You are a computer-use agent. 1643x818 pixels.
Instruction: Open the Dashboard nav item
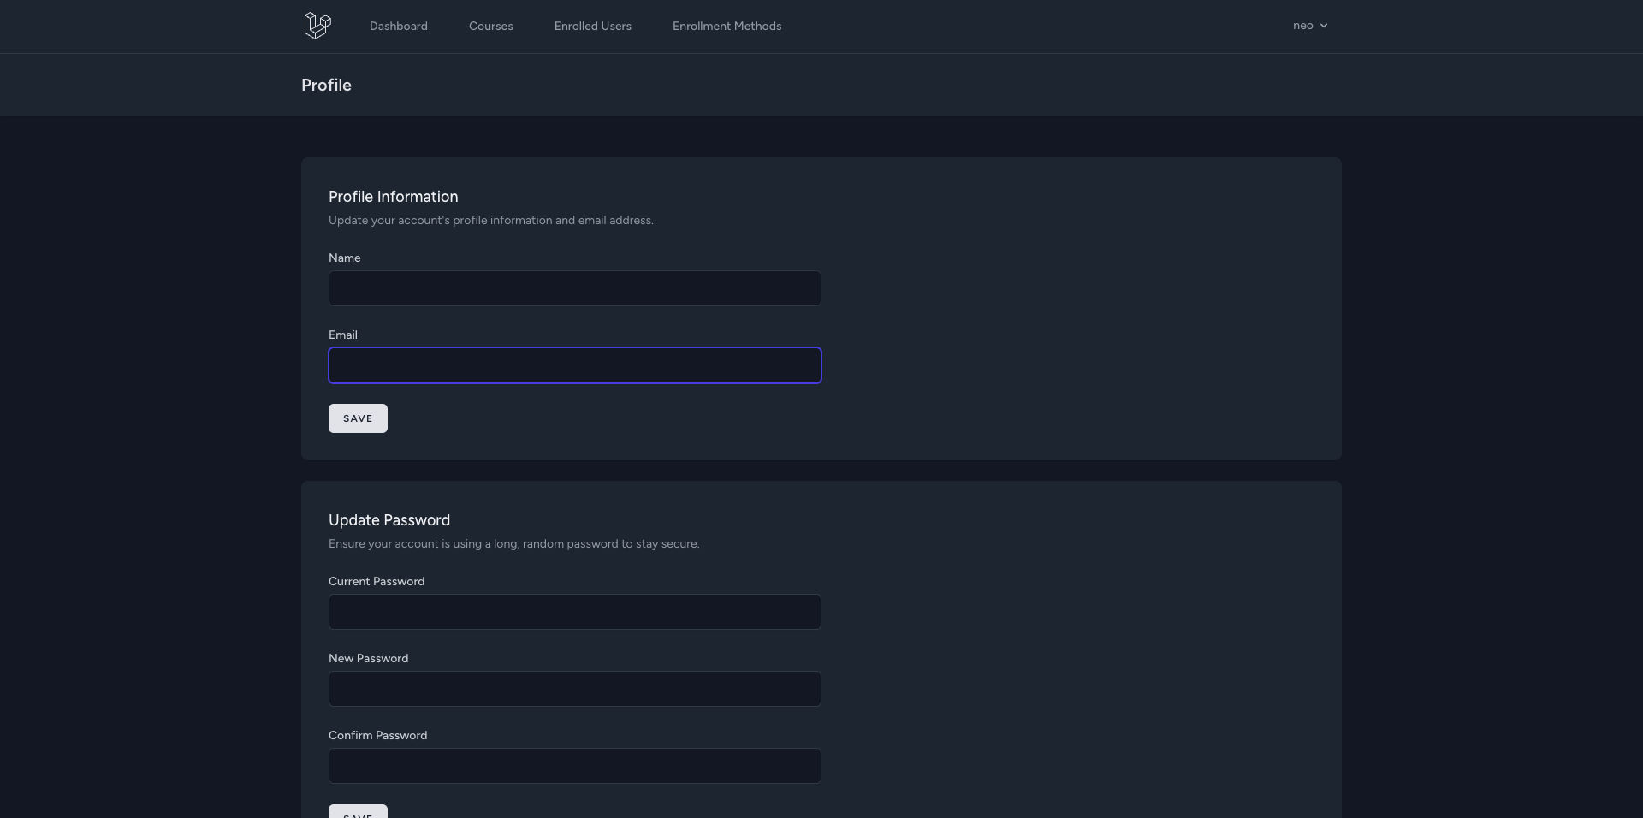tap(399, 27)
